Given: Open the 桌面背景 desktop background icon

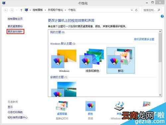Looking at the screenshot, I should 62,106.
